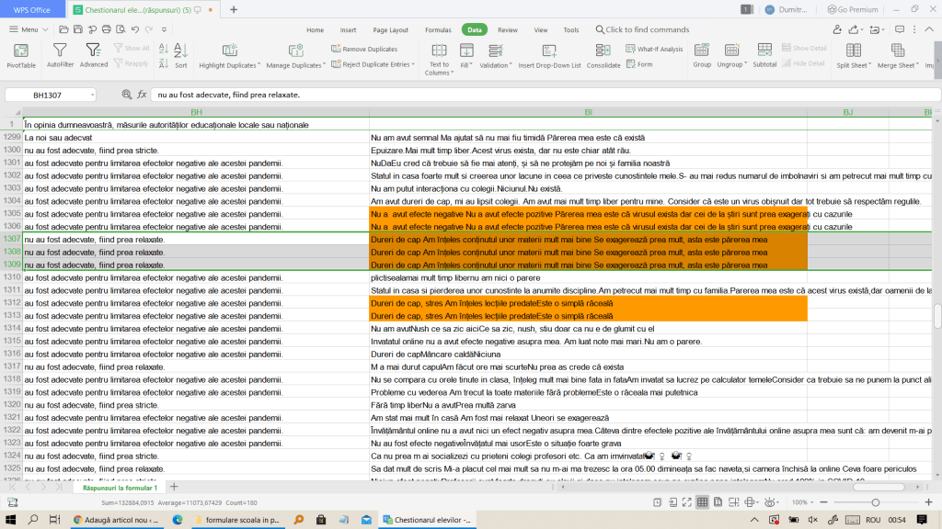Switch to normal grid view in status bar

click(702, 502)
